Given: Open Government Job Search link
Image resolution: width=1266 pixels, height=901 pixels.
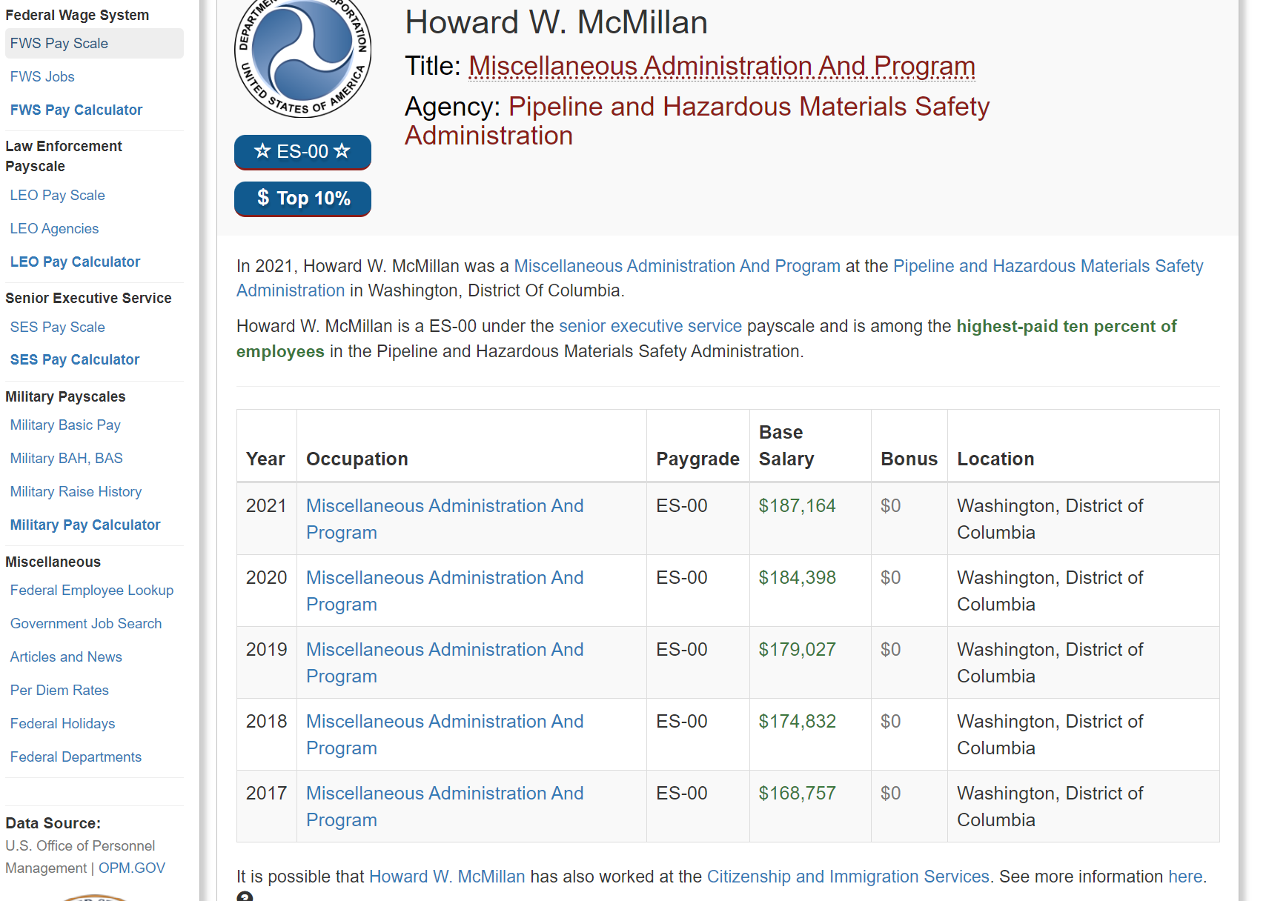Looking at the screenshot, I should (x=86, y=623).
